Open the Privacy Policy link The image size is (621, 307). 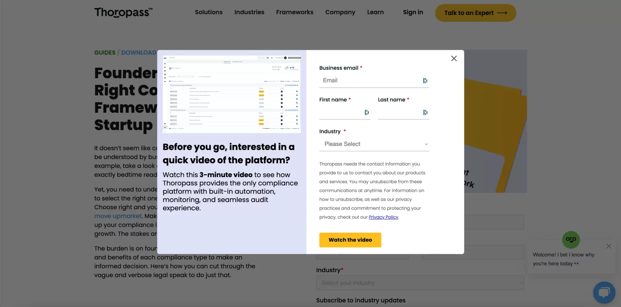tap(383, 217)
